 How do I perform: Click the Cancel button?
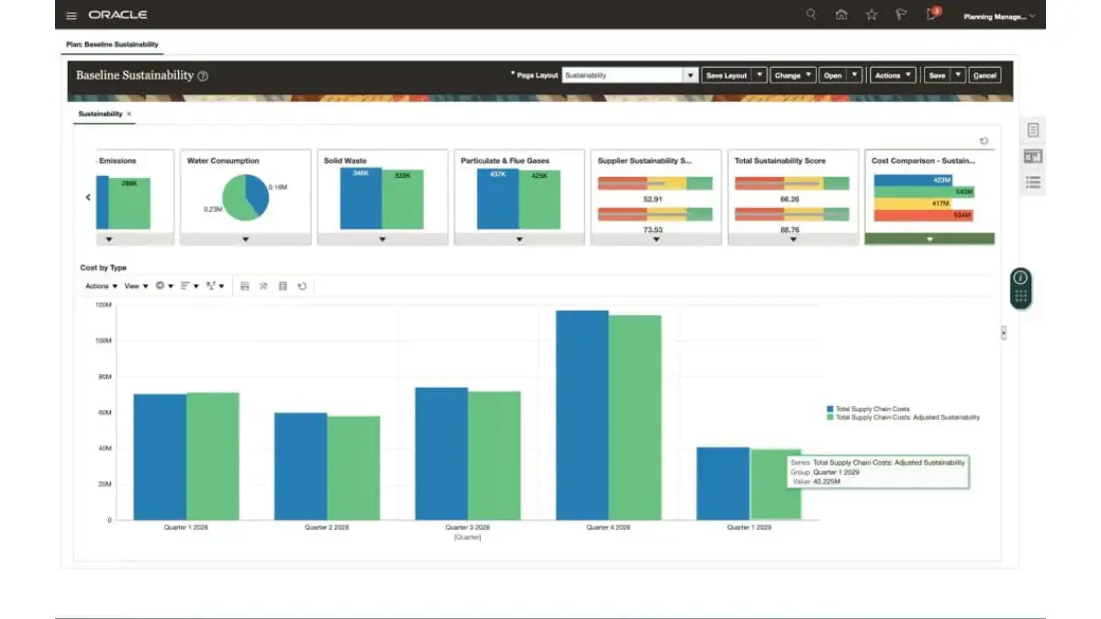click(984, 75)
